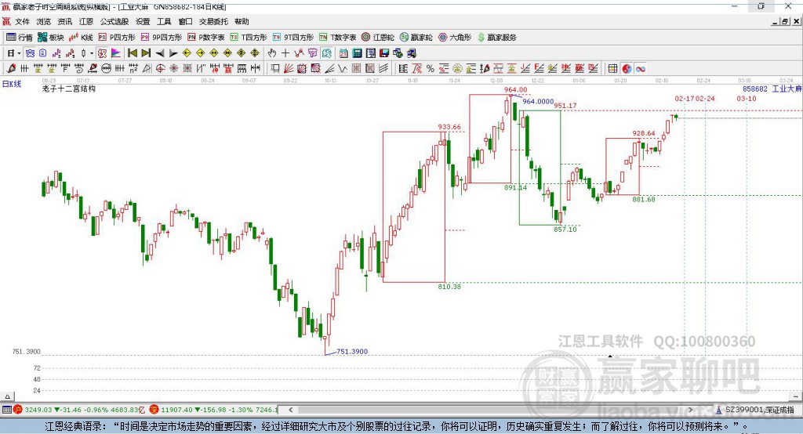Image resolution: width=803 pixels, height=434 pixels.
Task: Select the red pencil drawing tool
Action: click(11, 69)
